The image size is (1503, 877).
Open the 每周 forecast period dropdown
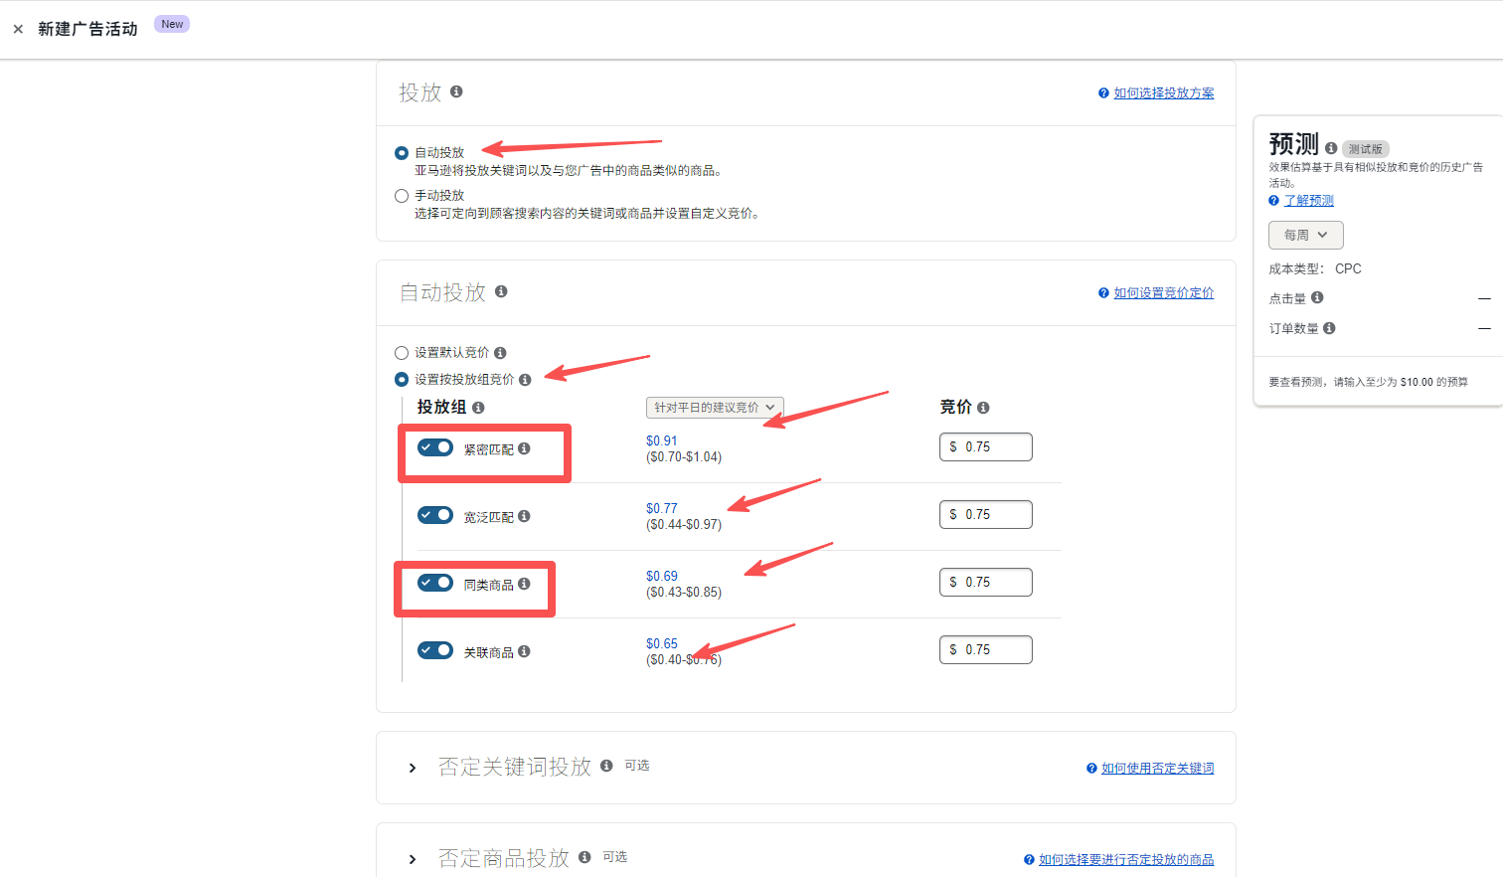point(1305,236)
